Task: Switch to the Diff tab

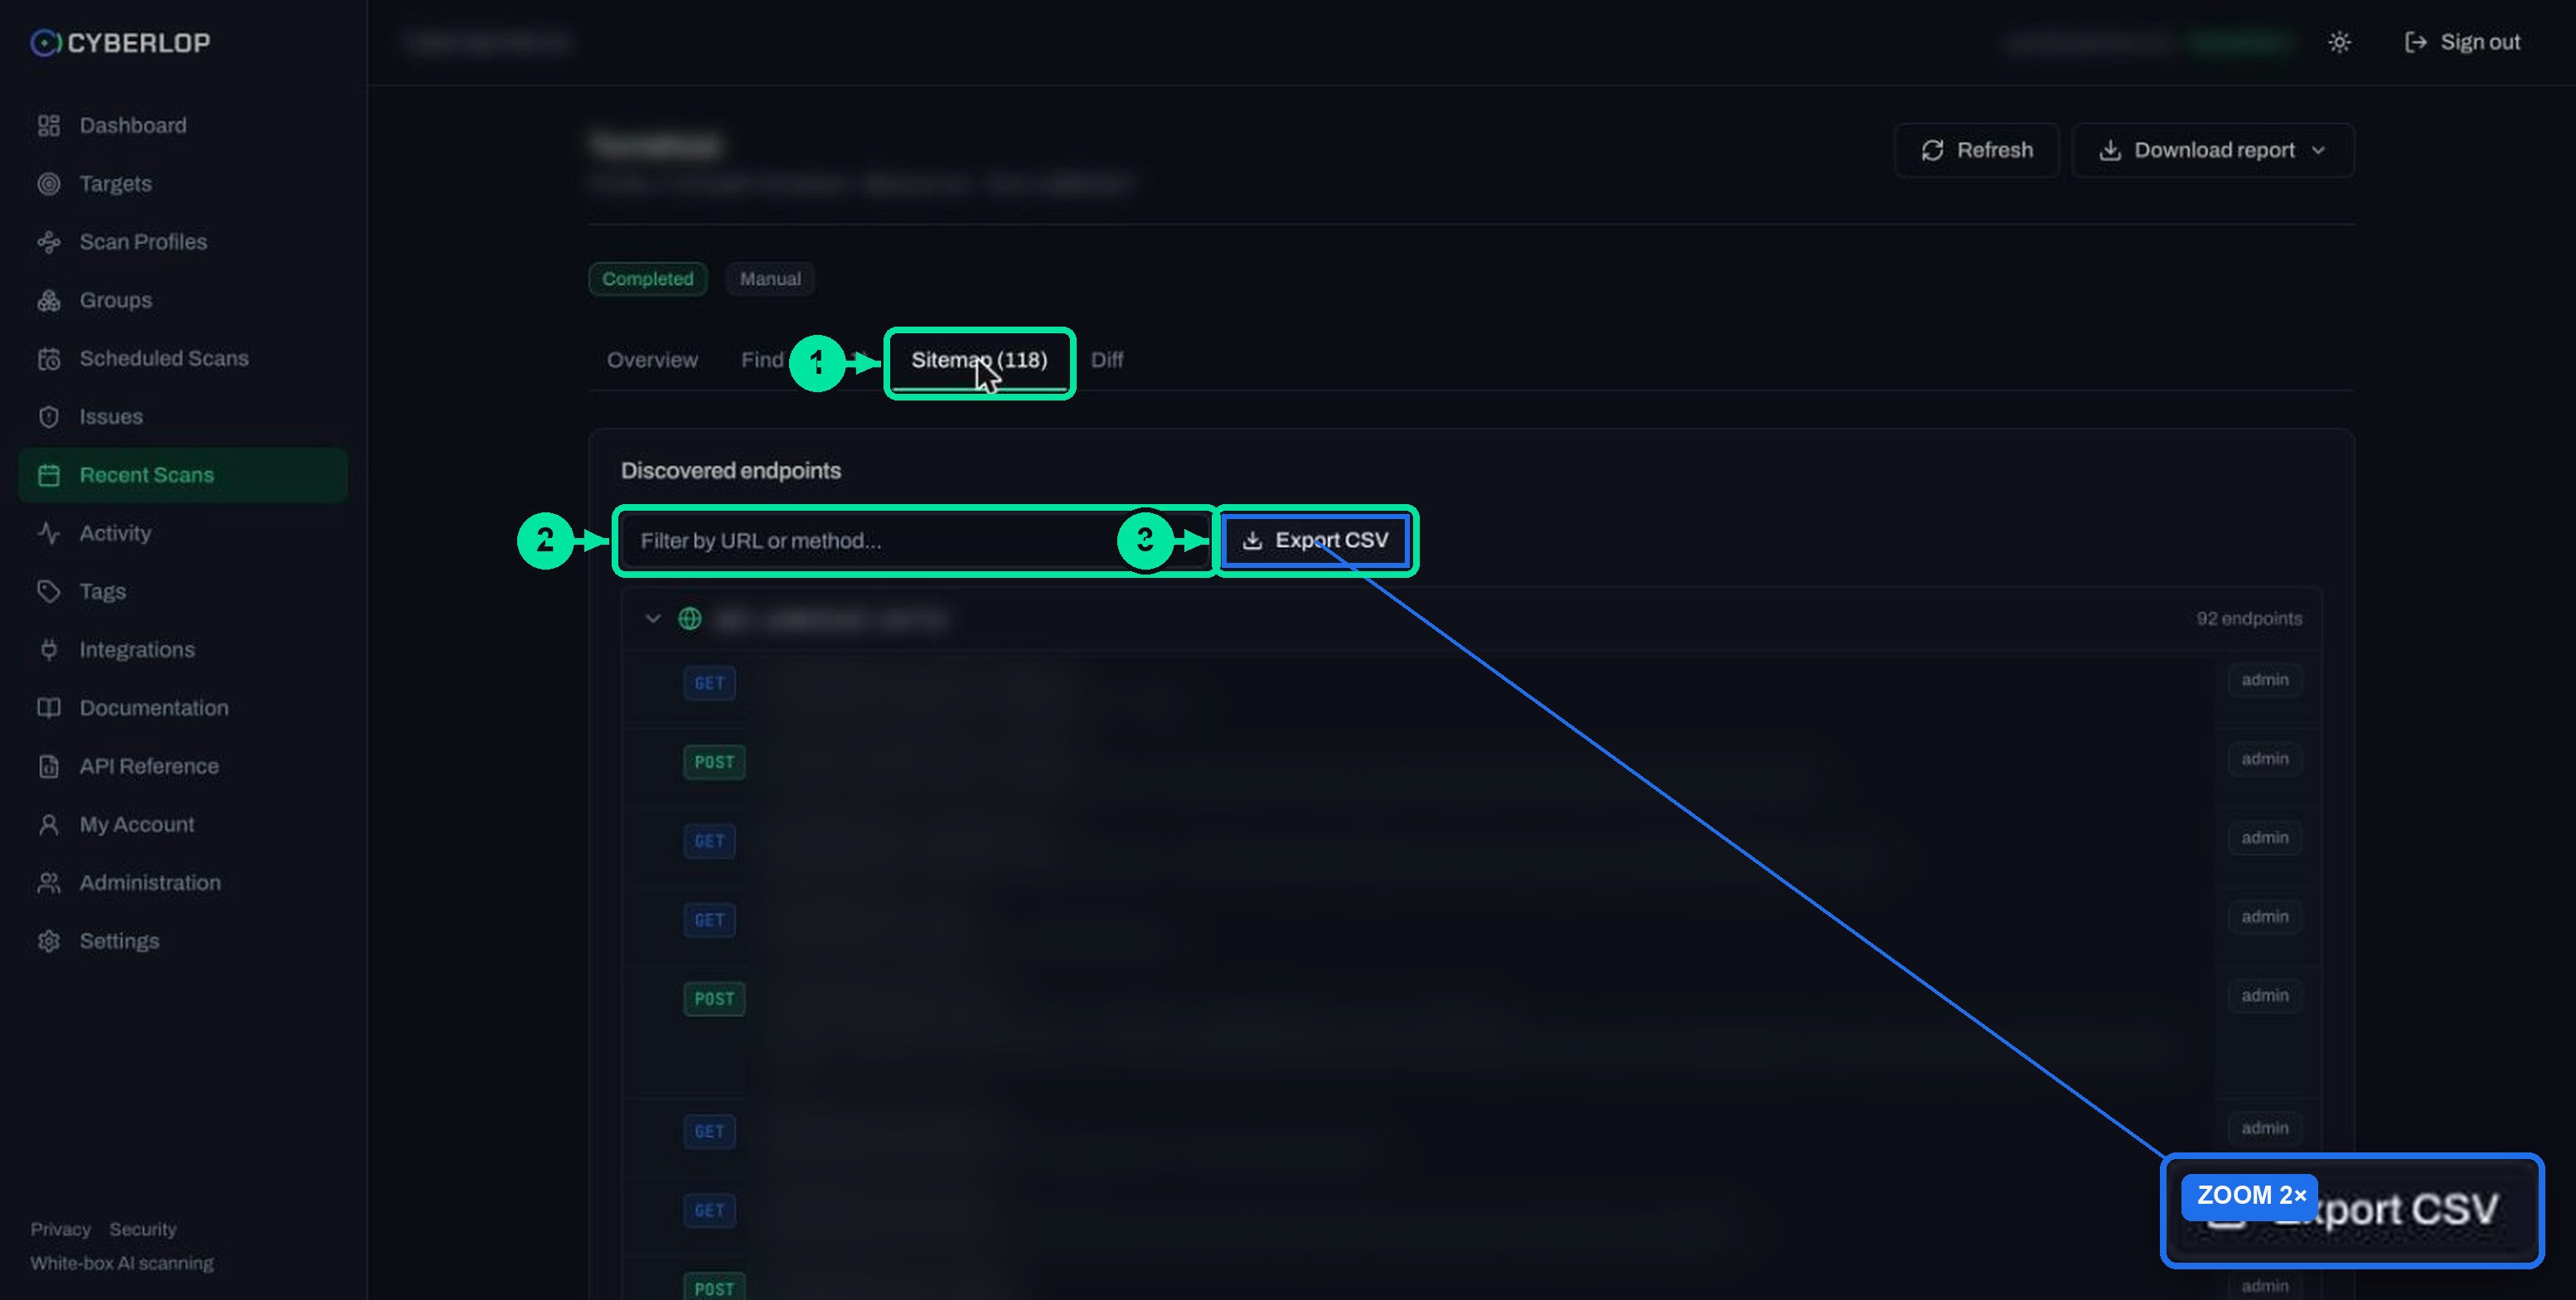Action: [1106, 360]
